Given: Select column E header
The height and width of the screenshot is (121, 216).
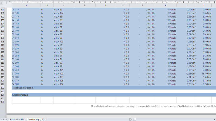Looking at the screenshot, I should coord(106,5).
